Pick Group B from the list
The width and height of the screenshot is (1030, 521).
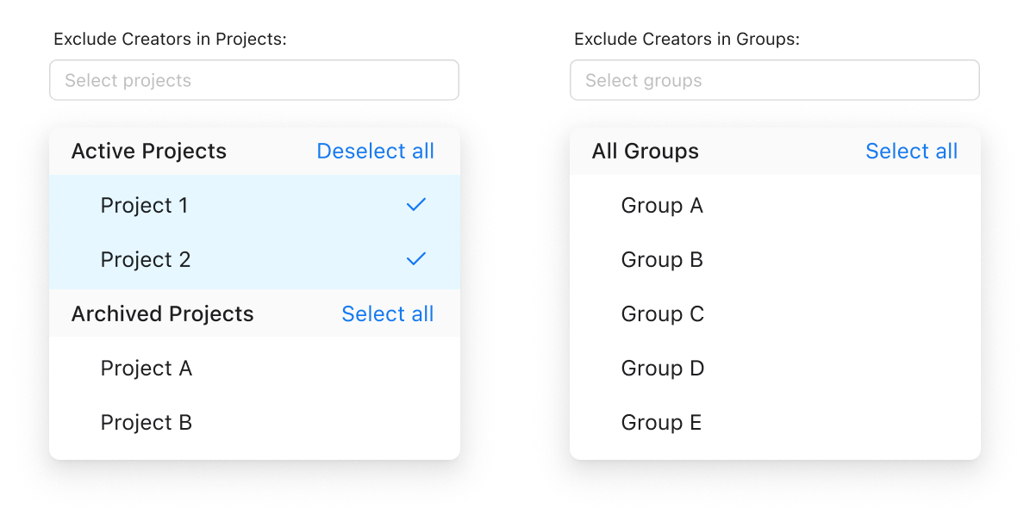pyautogui.click(x=662, y=260)
